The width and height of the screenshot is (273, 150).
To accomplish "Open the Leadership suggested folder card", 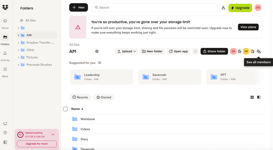I will click(x=101, y=77).
